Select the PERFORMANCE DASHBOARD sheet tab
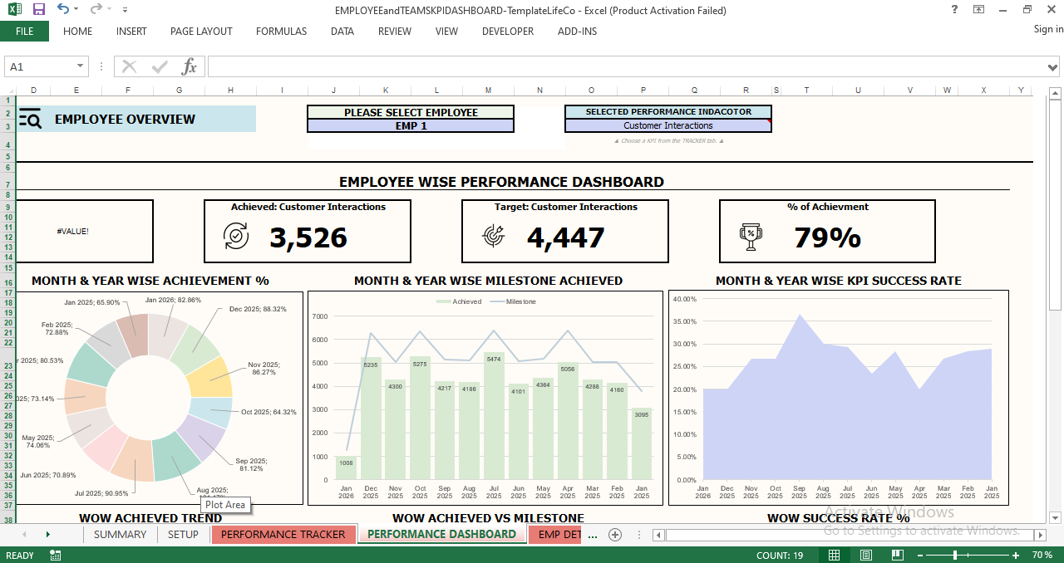1064x563 pixels. (441, 535)
